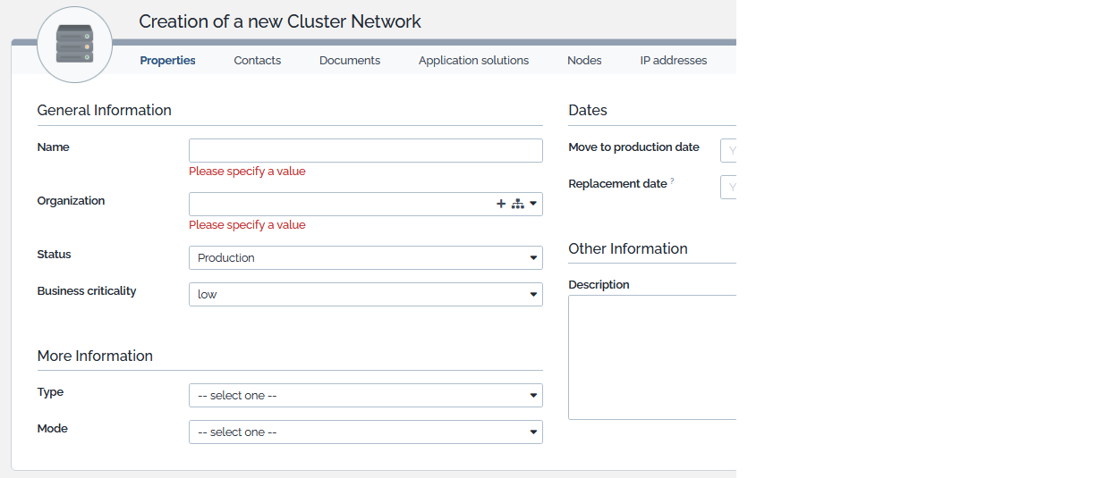Click inside the Organization search field
This screenshot has height=478, width=1113.
340,205
